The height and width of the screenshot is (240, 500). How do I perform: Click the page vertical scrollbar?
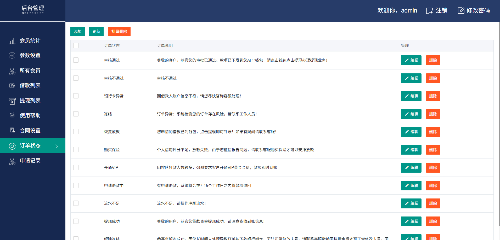coord(499,124)
